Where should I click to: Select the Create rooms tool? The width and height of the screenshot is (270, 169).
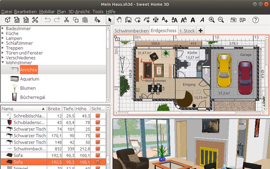(137, 20)
